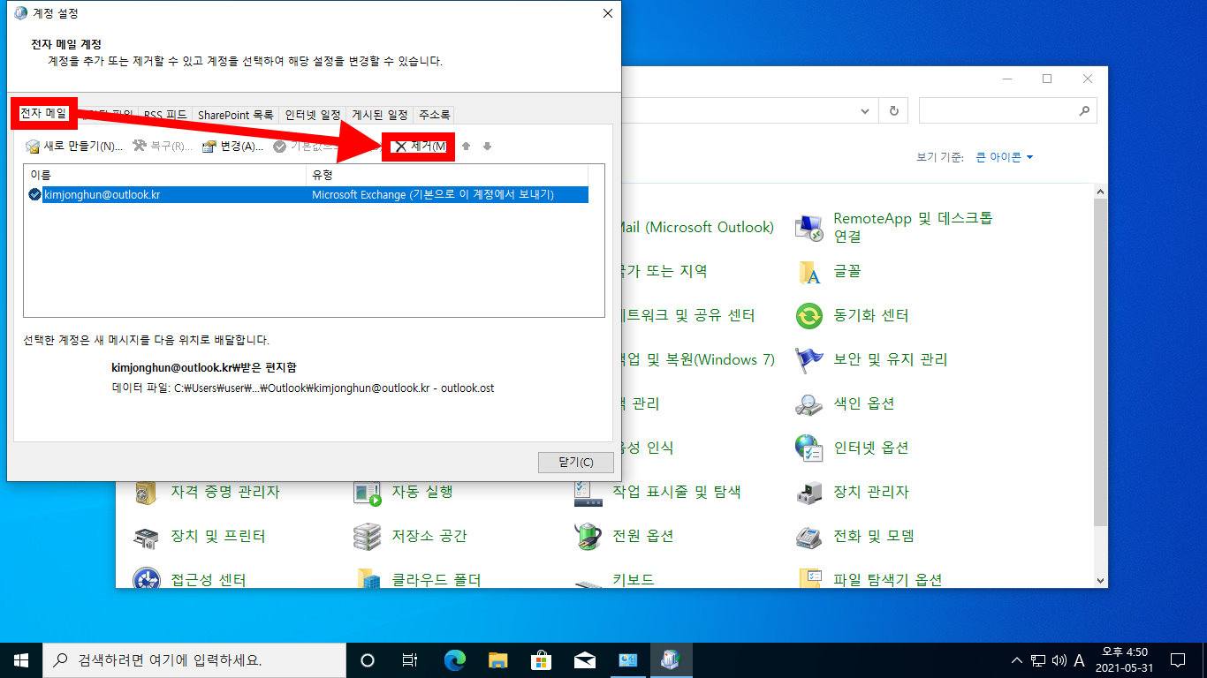Open the 주소록 tab

435,115
